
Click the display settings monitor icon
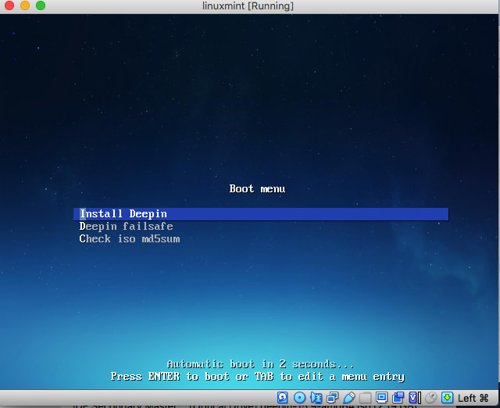click(x=382, y=398)
